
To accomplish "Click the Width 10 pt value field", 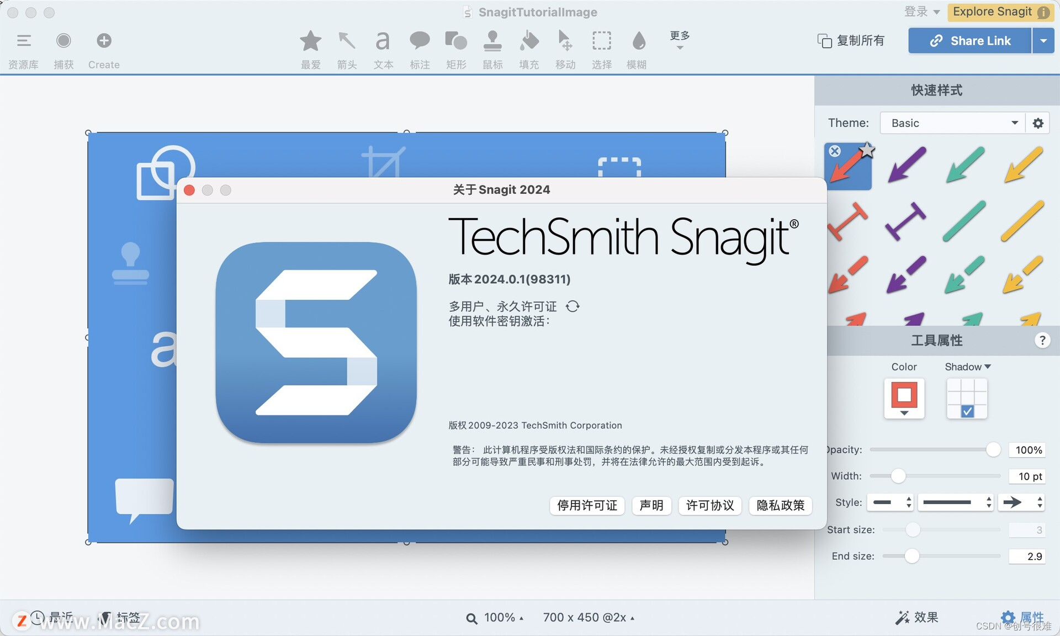I will click(x=1027, y=476).
